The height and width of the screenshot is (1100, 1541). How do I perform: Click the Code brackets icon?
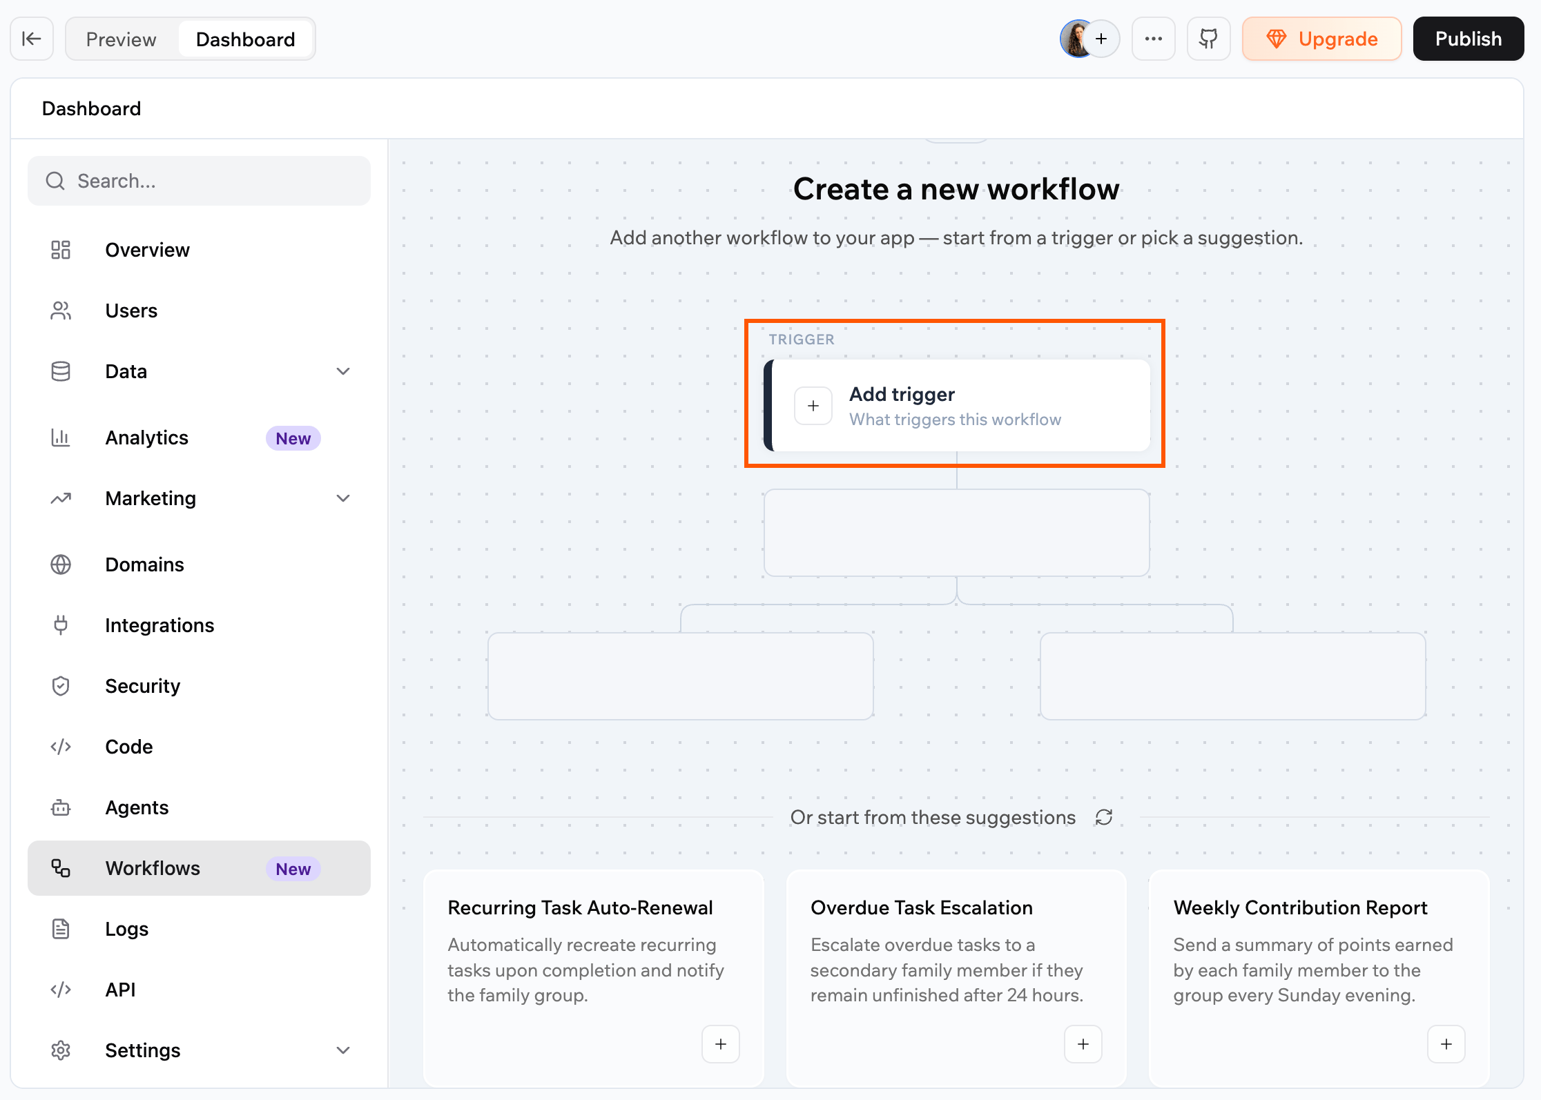pos(61,747)
